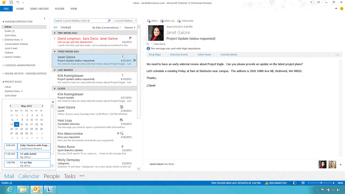
Task: Collapse the Two Weeks Ago group
Action: (x=55, y=33)
